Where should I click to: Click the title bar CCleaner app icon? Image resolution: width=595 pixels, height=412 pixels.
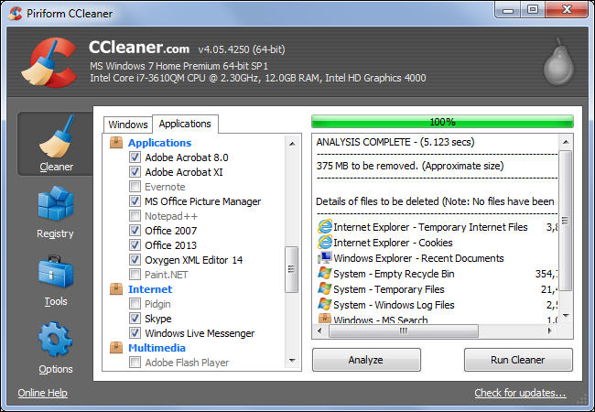click(x=16, y=14)
